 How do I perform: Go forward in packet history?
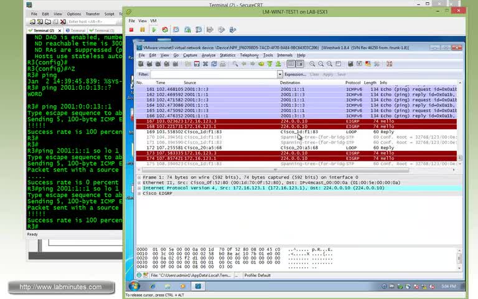pyautogui.click(x=253, y=64)
